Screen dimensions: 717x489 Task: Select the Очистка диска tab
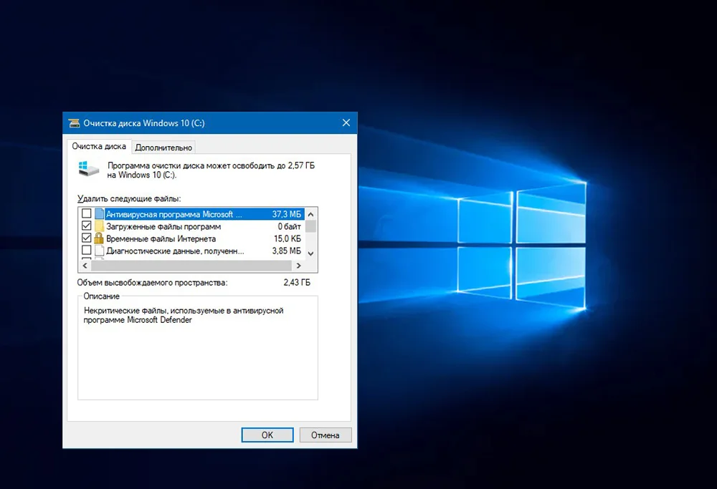coord(99,147)
